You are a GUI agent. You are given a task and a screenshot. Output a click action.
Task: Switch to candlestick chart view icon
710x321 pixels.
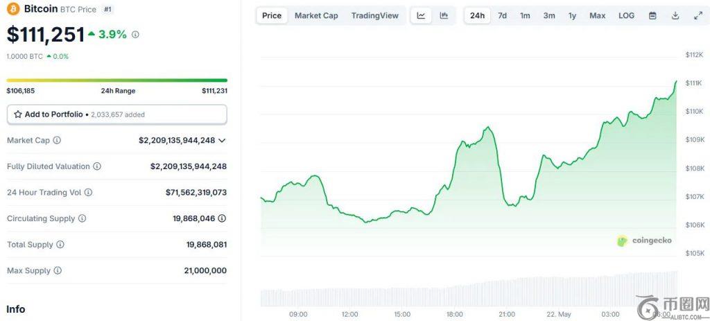[444, 15]
